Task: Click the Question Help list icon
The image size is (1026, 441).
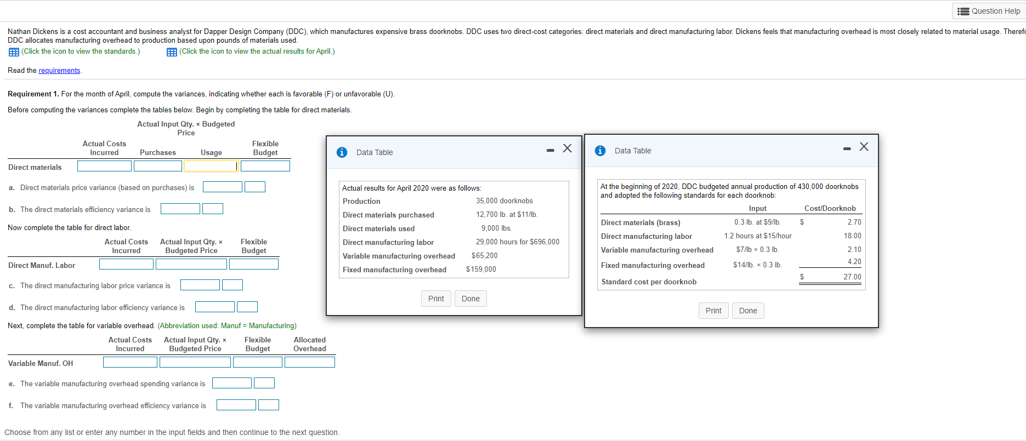Action: 963,11
